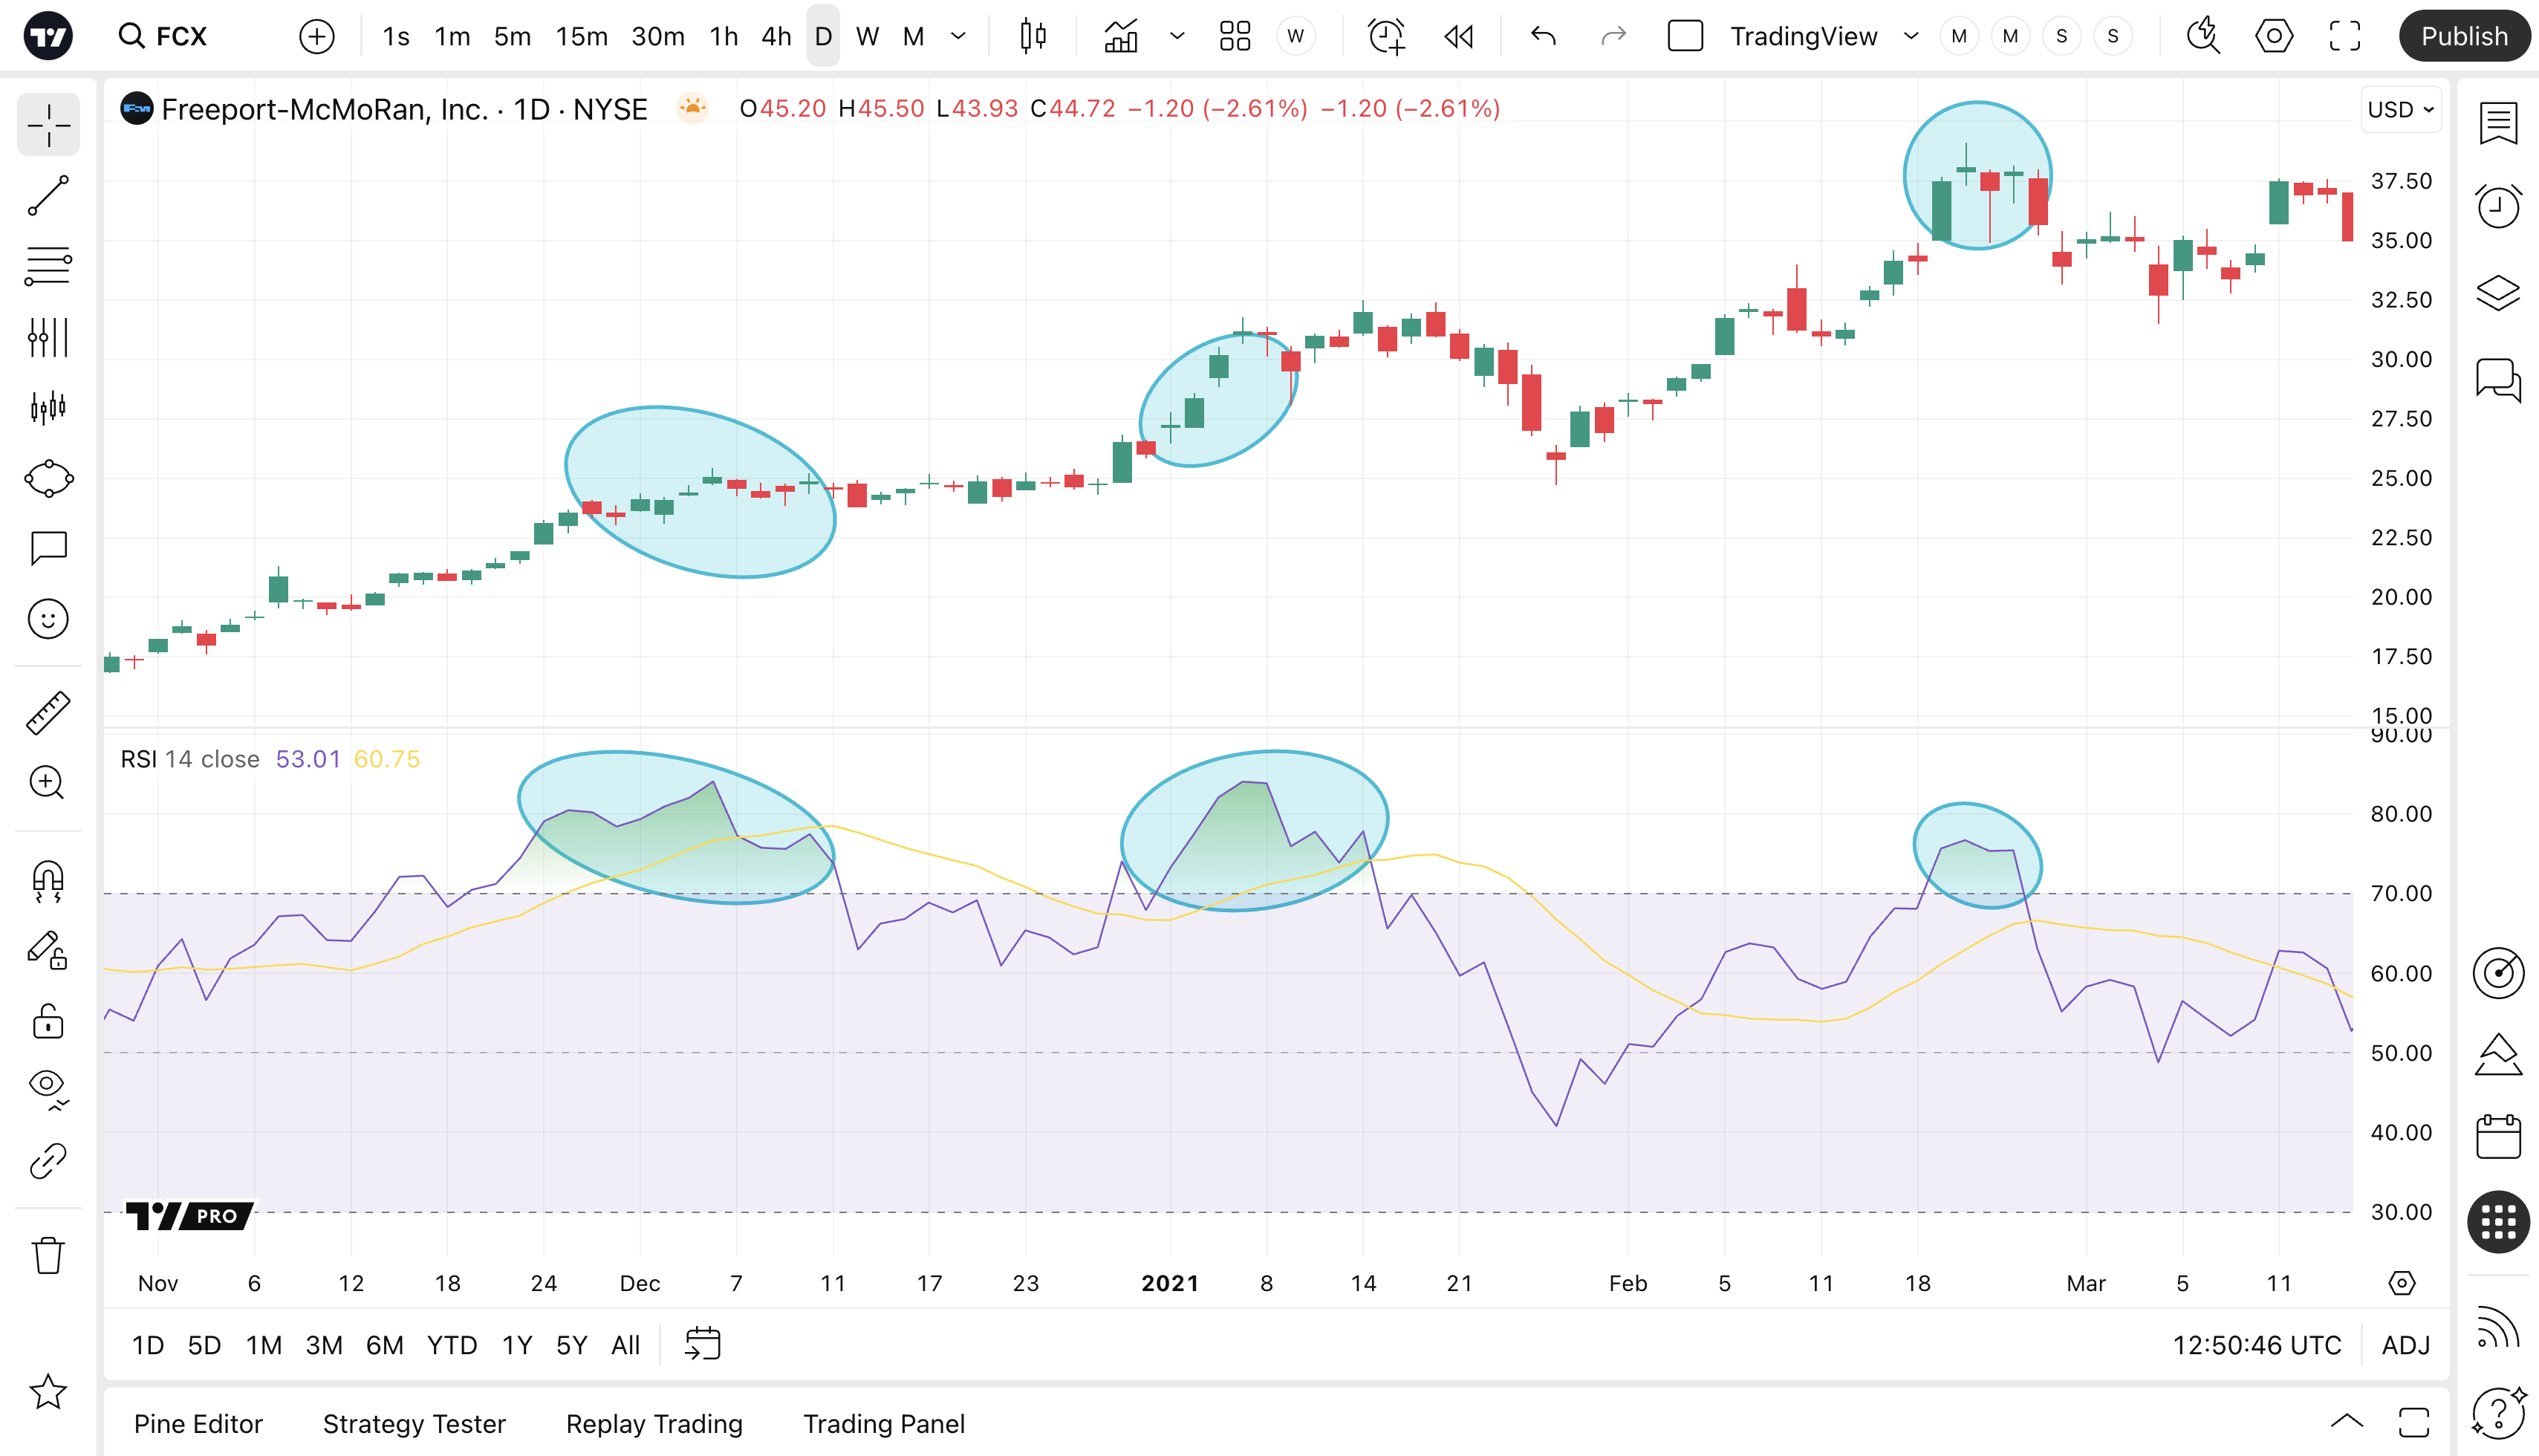Lock all drawing tools padlock
Viewport: 2539px width, 1456px height.
click(x=48, y=1021)
